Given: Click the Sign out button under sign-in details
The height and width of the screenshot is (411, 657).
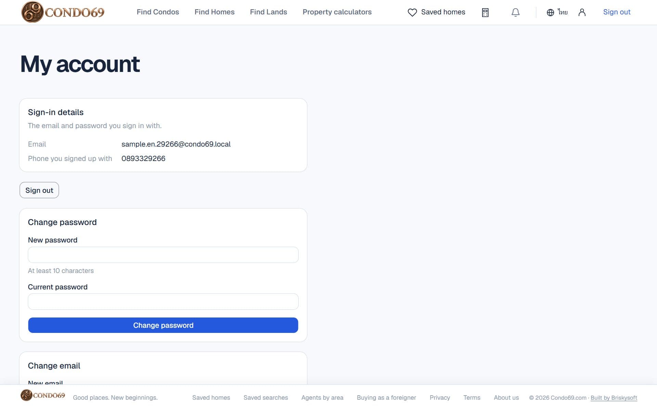Looking at the screenshot, I should coord(39,190).
